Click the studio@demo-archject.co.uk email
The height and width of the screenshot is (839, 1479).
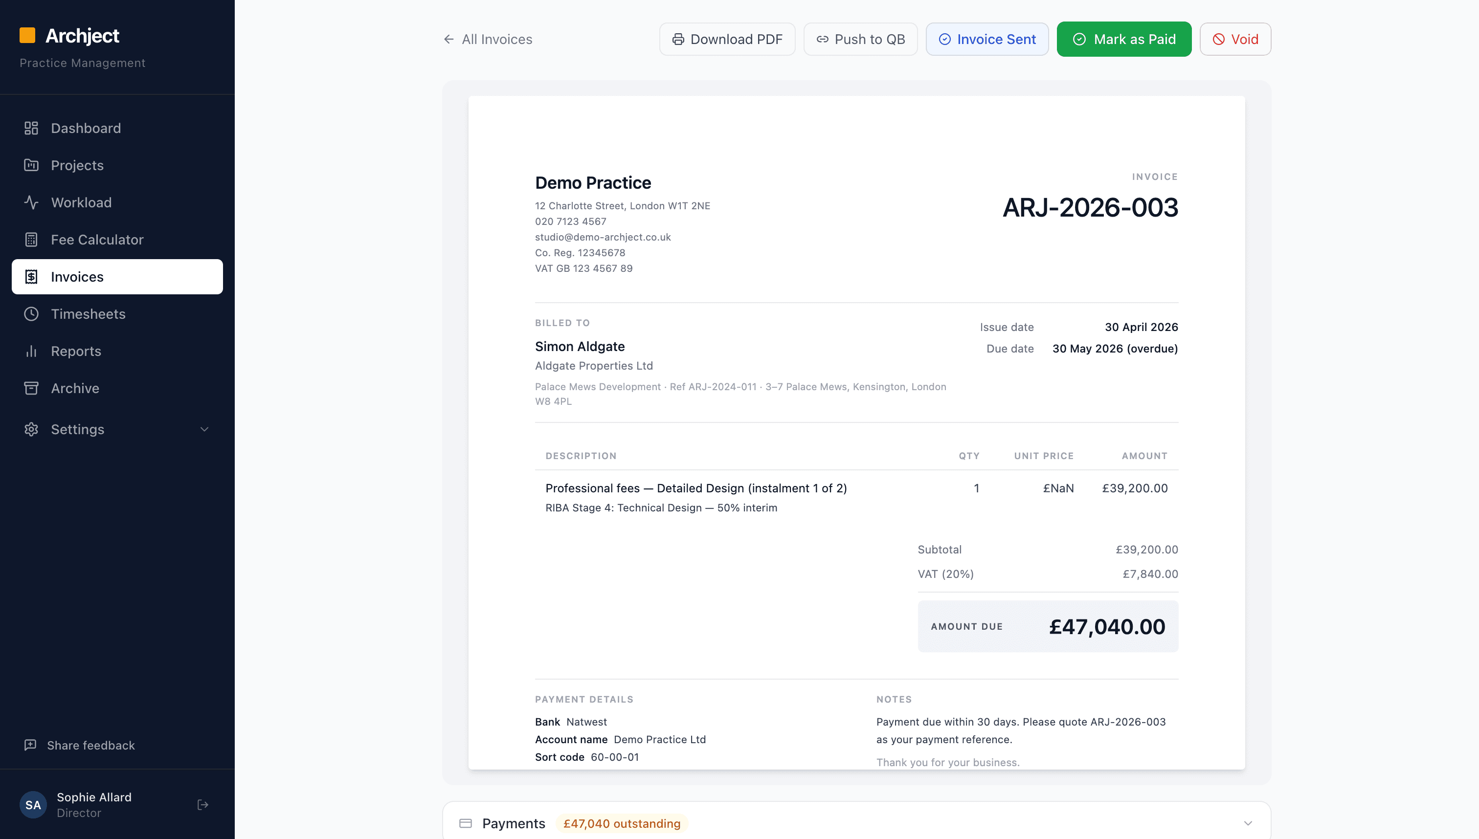coord(603,237)
